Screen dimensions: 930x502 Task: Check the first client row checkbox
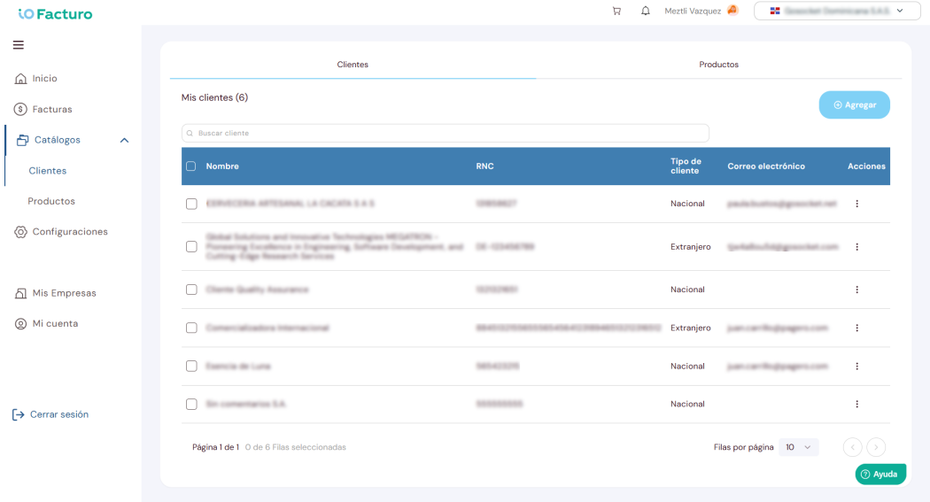tap(191, 204)
